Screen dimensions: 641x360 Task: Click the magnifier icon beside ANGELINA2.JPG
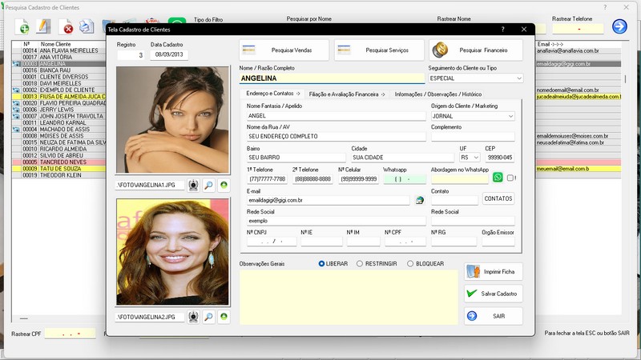click(208, 317)
